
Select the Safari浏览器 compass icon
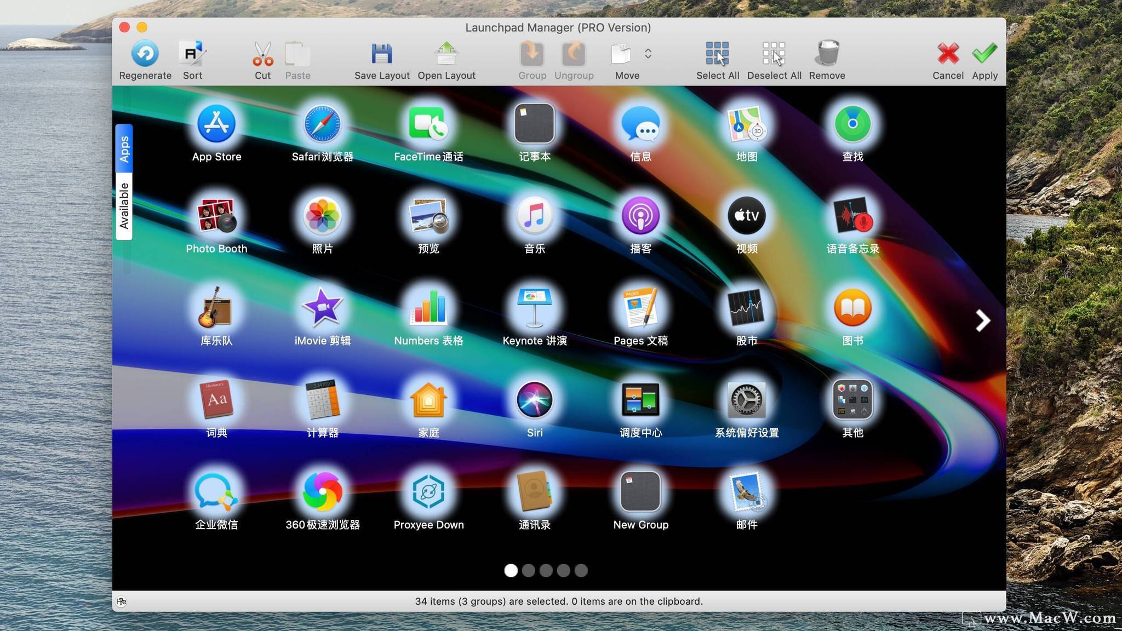click(x=322, y=124)
